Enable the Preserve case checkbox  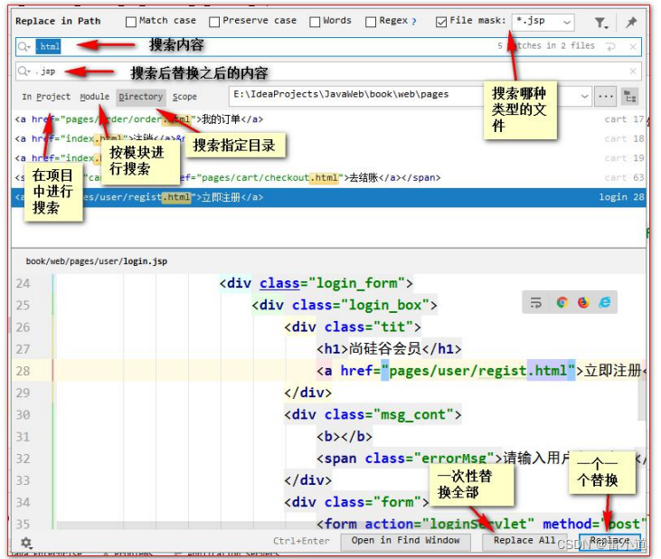214,22
